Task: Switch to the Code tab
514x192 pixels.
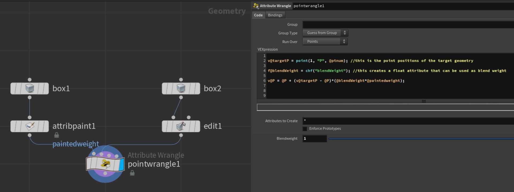Action: pyautogui.click(x=258, y=15)
